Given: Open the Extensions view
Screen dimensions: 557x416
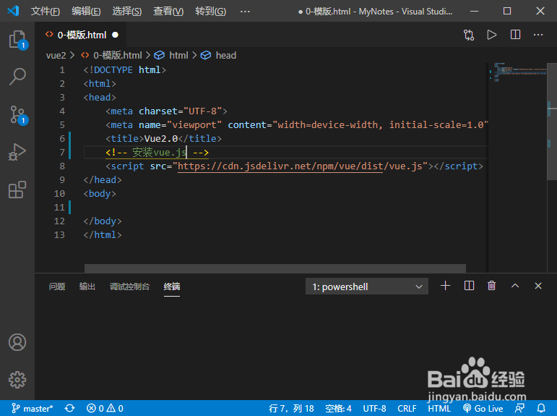Looking at the screenshot, I should (17, 190).
